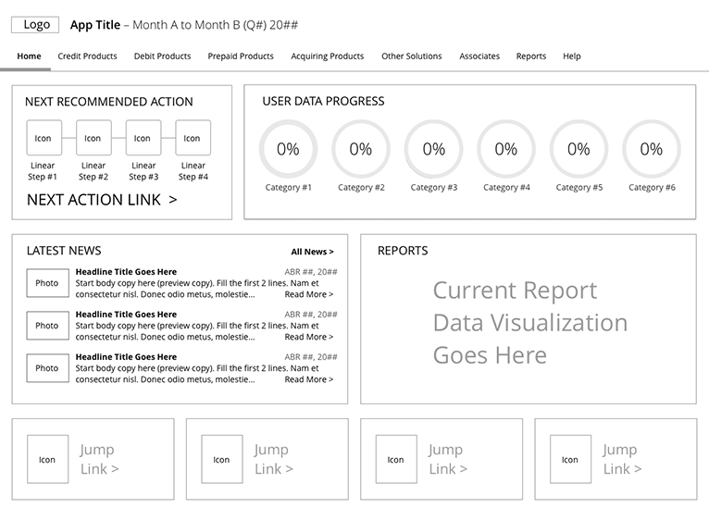The width and height of the screenshot is (709, 520).
Task: Click Read More on first news item
Action: pyautogui.click(x=308, y=294)
